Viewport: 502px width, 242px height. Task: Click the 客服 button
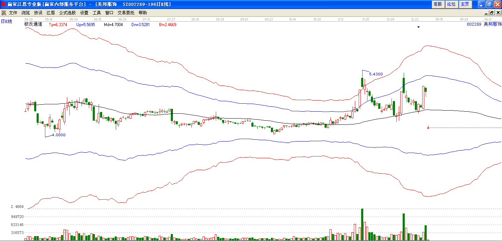point(438,4)
